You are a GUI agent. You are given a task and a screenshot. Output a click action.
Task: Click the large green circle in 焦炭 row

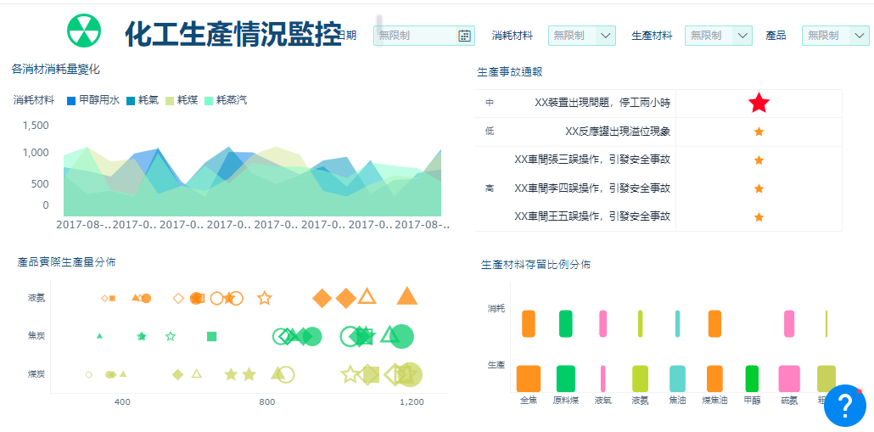click(401, 337)
